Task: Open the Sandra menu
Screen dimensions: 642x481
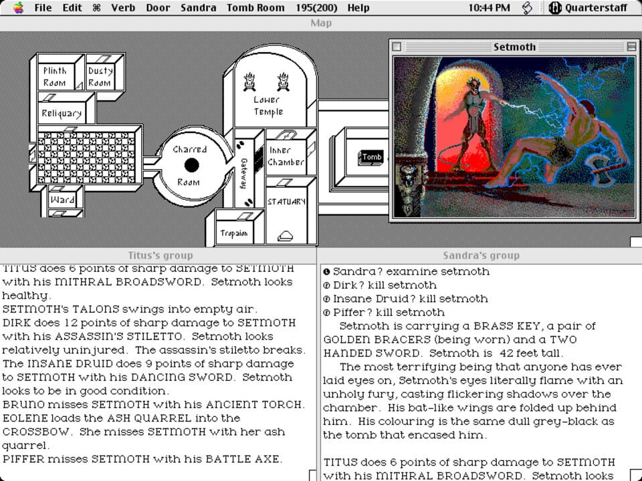Action: tap(199, 7)
